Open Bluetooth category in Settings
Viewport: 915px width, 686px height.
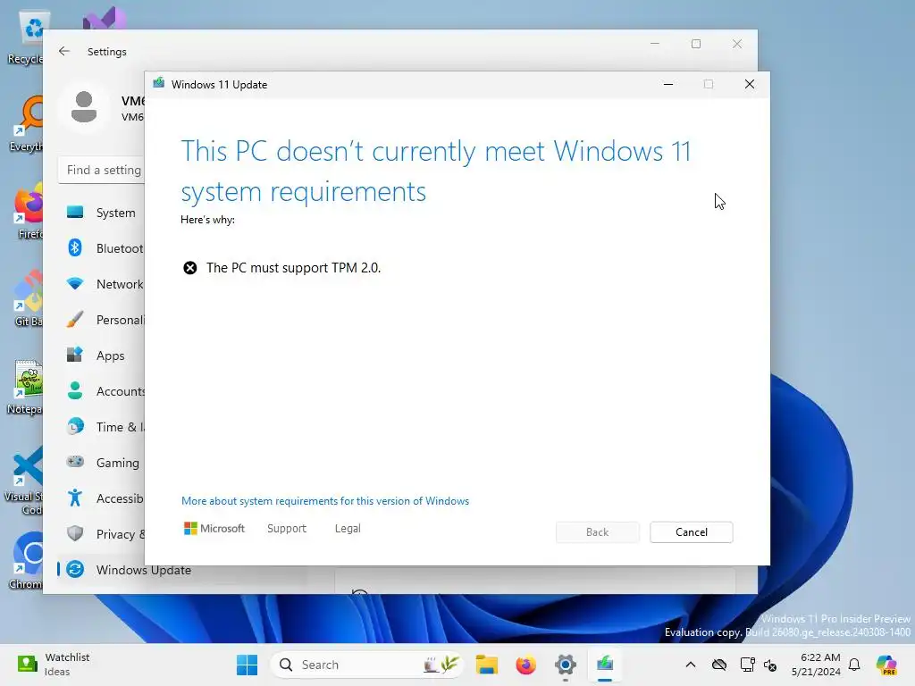tap(102, 248)
